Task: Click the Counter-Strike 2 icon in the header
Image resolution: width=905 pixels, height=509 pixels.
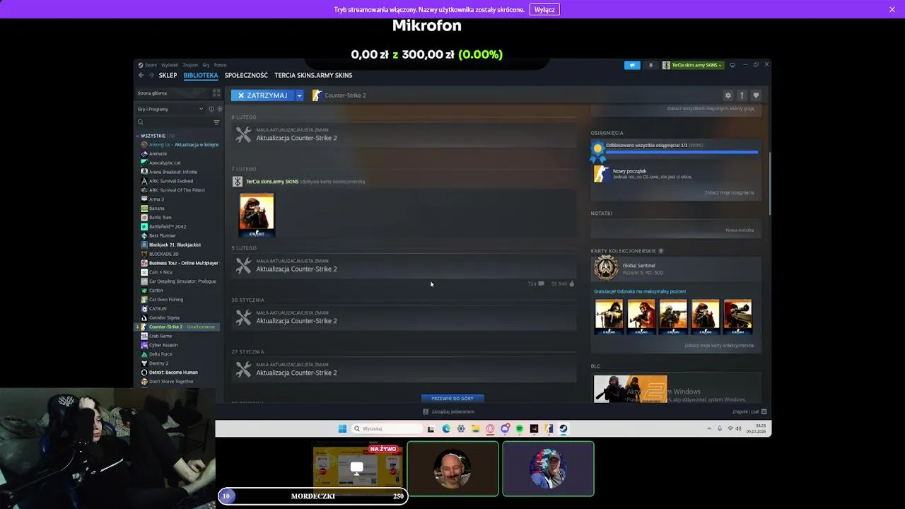Action: (317, 95)
